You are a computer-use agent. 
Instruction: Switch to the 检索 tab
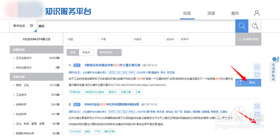coord(187,13)
